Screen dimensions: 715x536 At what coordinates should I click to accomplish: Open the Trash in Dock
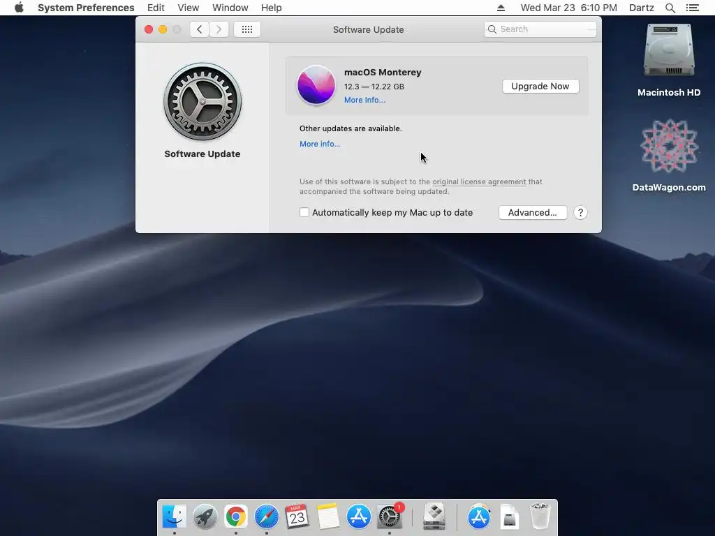(x=540, y=516)
